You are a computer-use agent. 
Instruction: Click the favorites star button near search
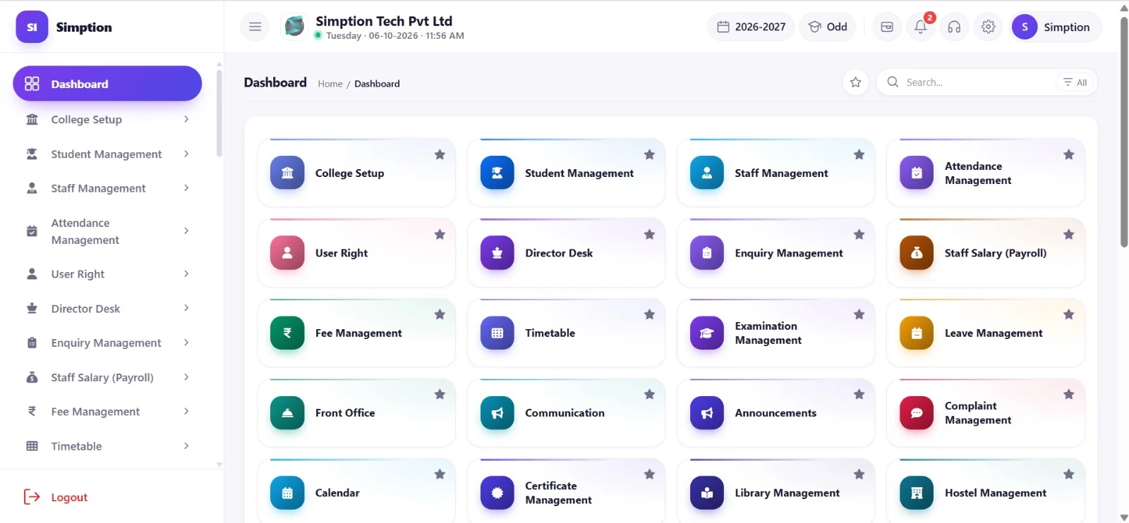[856, 82]
